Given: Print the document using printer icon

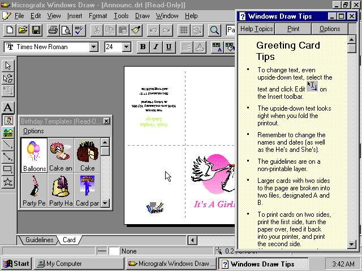Looking at the screenshot, I should (x=53, y=30).
